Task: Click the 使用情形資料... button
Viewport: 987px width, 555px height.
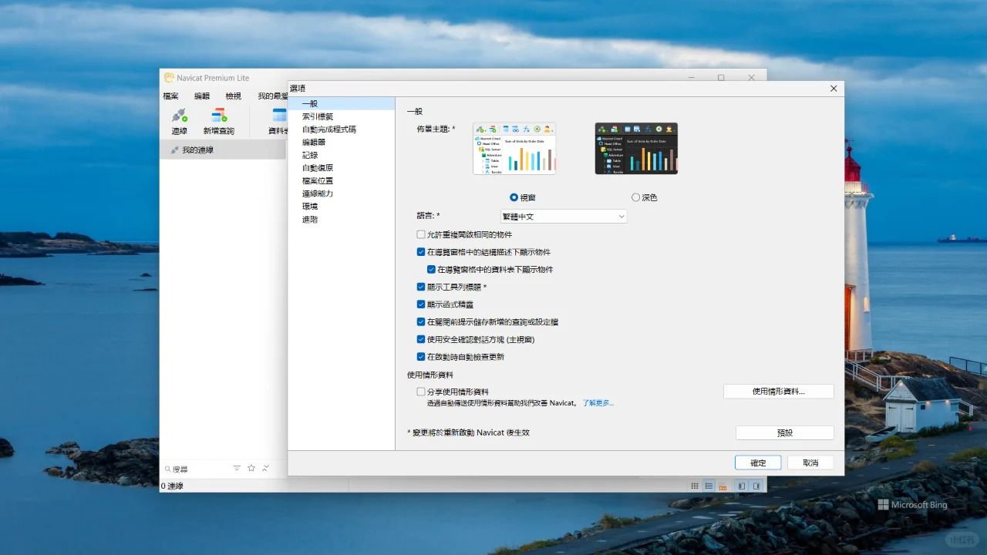Action: (x=779, y=392)
